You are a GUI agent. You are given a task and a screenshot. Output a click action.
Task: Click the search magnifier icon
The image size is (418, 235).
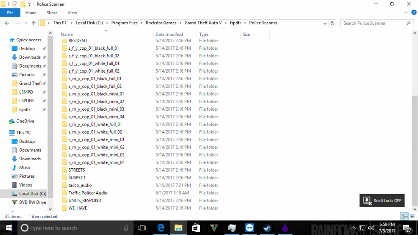pyautogui.click(x=408, y=23)
